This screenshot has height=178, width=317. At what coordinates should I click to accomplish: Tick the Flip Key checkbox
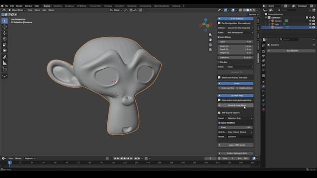pyautogui.click(x=219, y=62)
